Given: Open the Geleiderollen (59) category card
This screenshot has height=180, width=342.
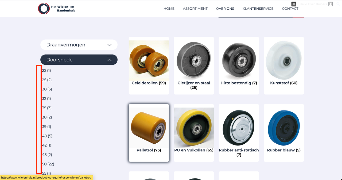Looking at the screenshot, I should pyautogui.click(x=149, y=66).
